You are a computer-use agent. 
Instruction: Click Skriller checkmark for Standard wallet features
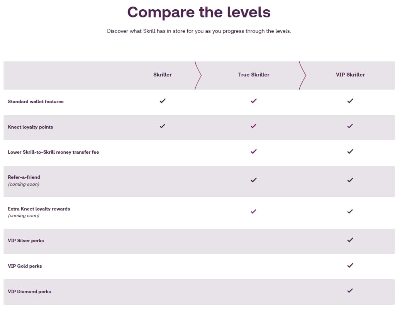163,101
